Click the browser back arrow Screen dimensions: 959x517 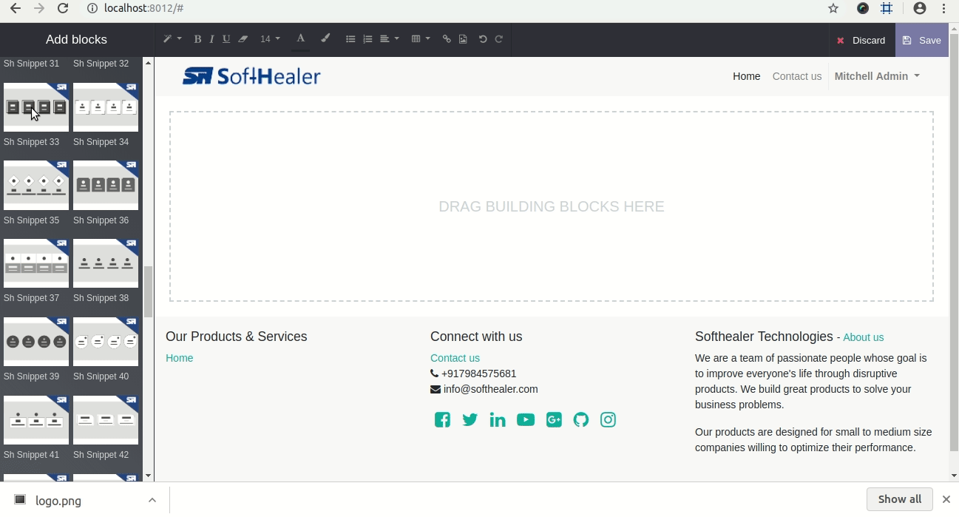coord(15,8)
